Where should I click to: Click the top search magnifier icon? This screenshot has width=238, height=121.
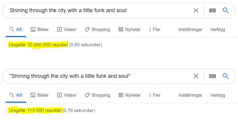[x=226, y=10]
